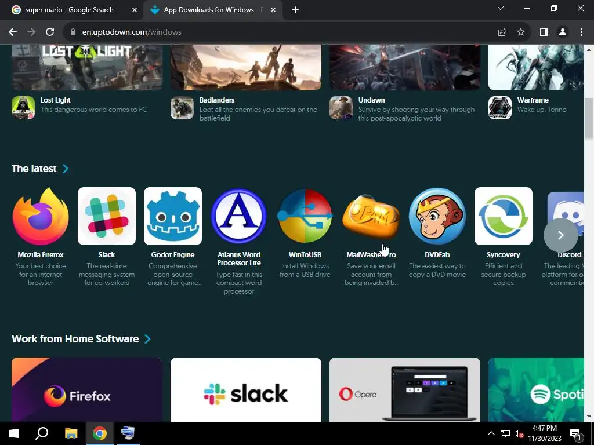Click 'The easiest way to copy a DVD movie'
The width and height of the screenshot is (594, 445).
click(437, 270)
